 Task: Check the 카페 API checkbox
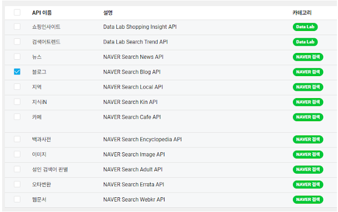coord(17,117)
